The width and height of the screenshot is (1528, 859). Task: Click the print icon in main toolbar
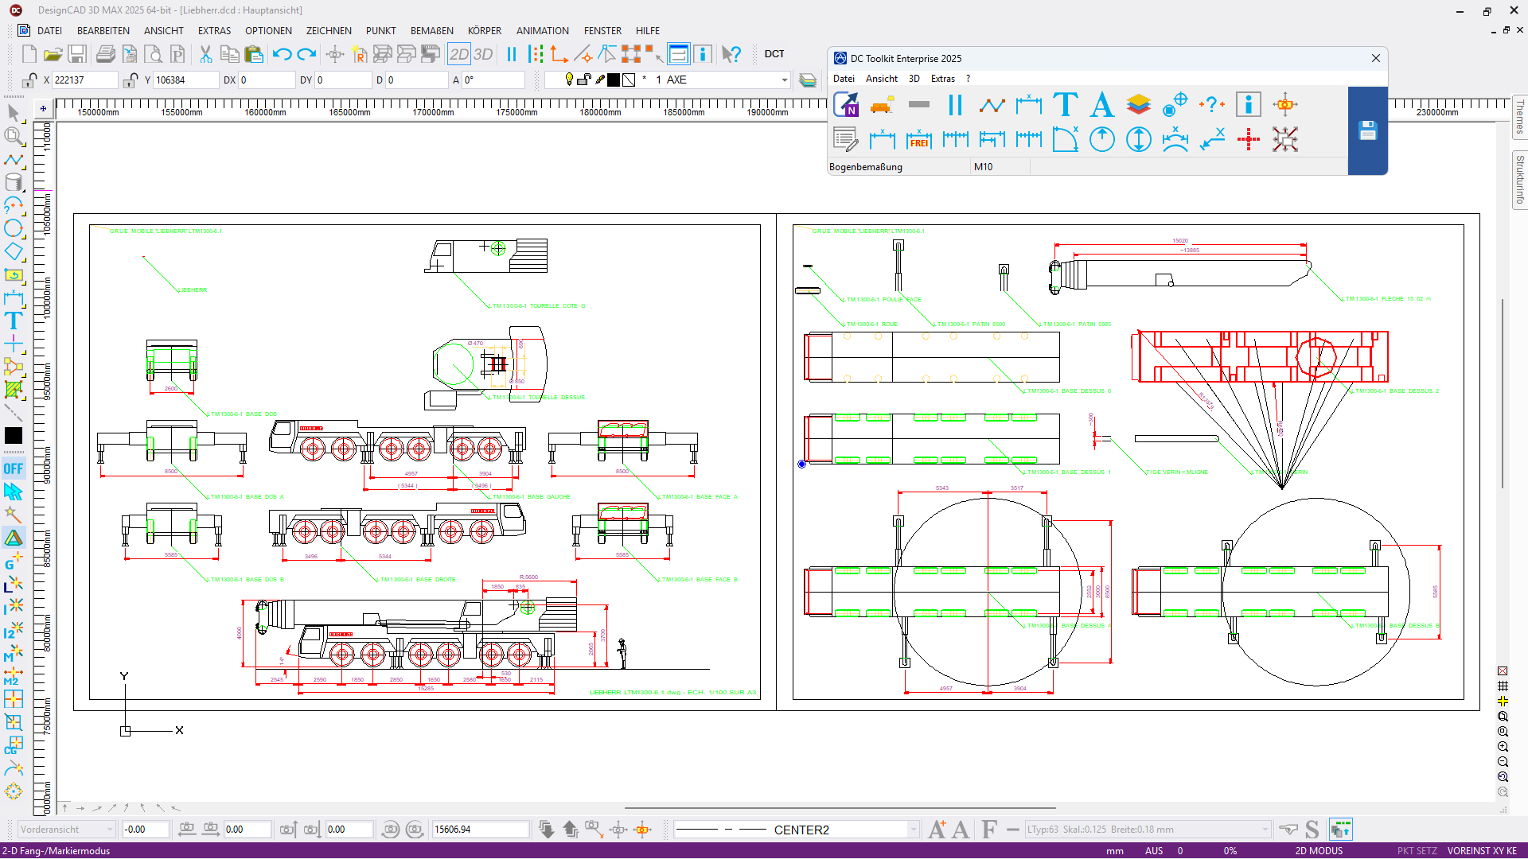pos(105,54)
